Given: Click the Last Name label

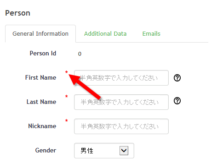Looking at the screenshot, I should click(x=41, y=102).
